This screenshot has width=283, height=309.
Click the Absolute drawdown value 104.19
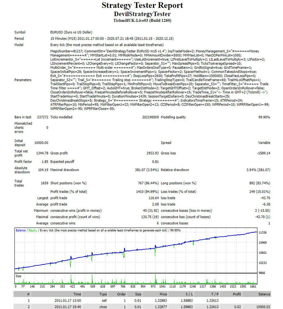43,170
